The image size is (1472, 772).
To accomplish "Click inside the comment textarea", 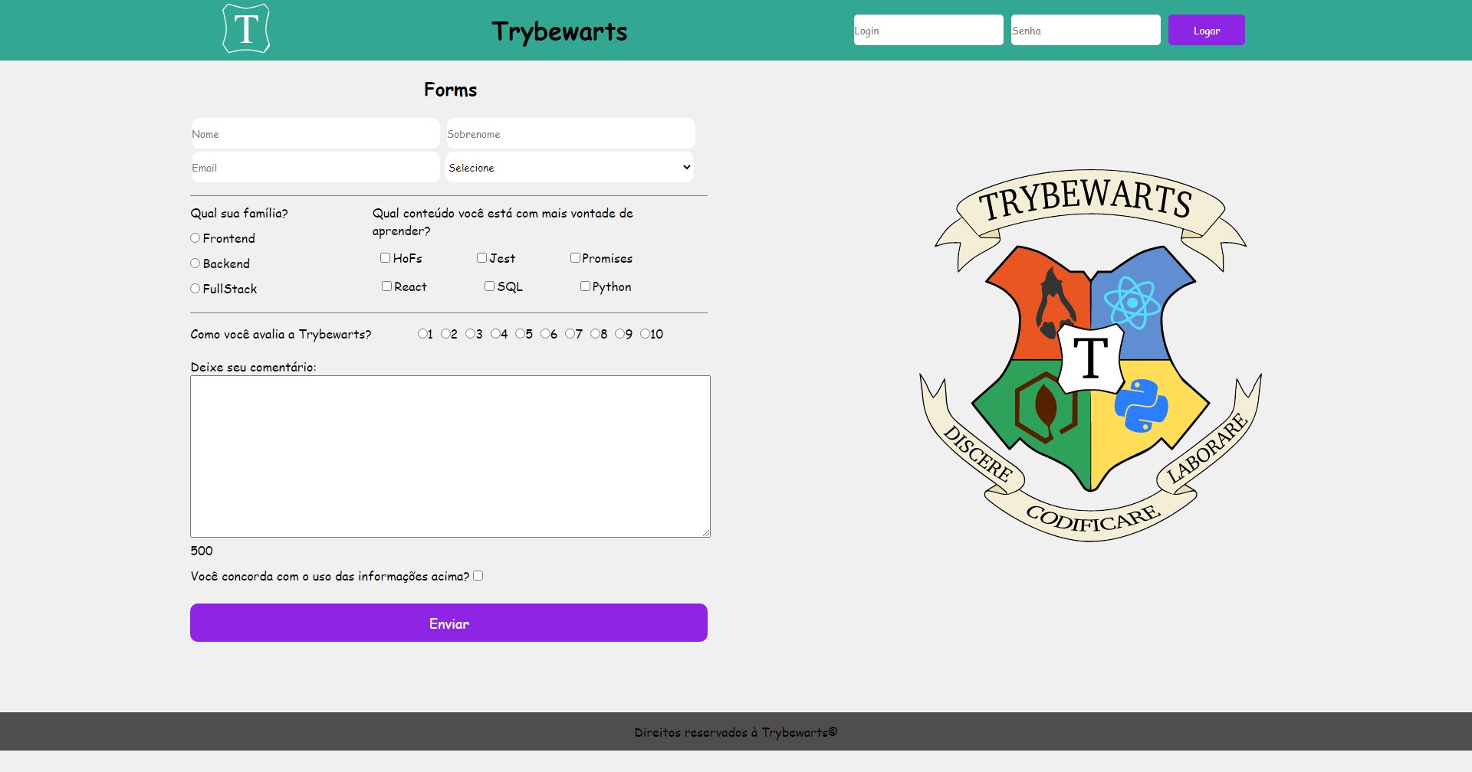I will tap(450, 456).
